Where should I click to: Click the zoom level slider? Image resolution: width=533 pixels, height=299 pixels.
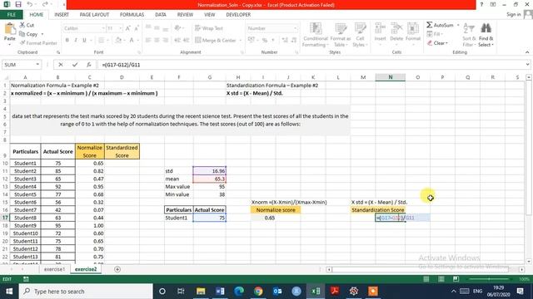[489, 279]
